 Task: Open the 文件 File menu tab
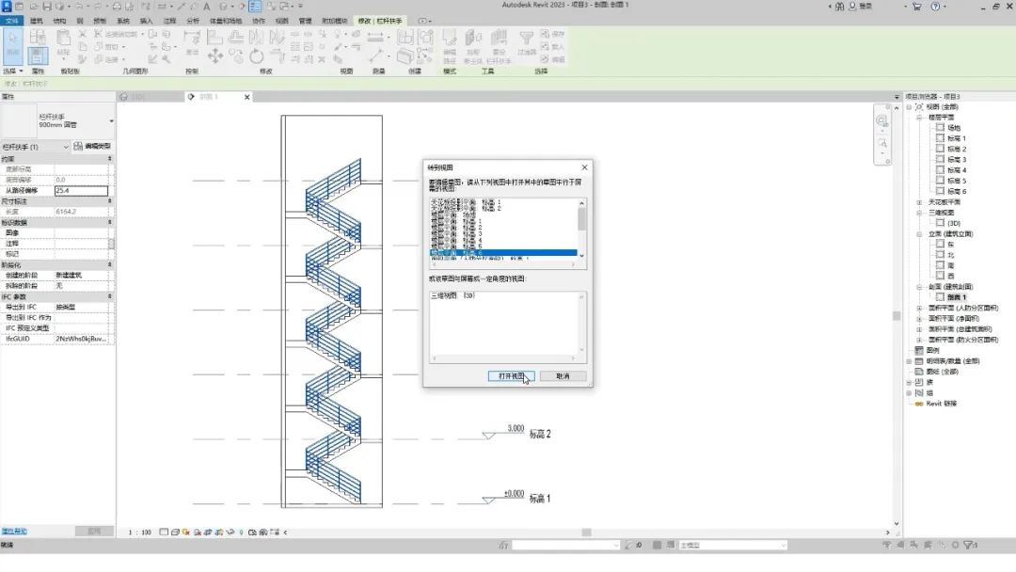point(11,20)
